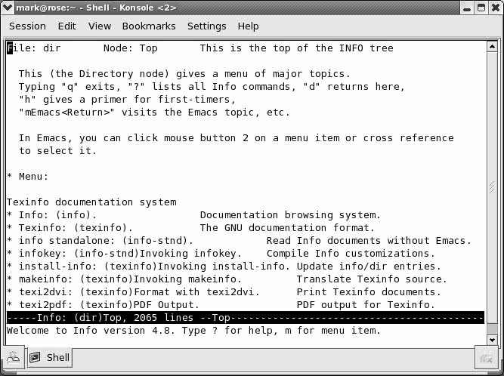Screen dimensions: 504x376
Task: Click the 'infokey: (info-stnd)Invoking infokey.' entry
Action: point(130,254)
